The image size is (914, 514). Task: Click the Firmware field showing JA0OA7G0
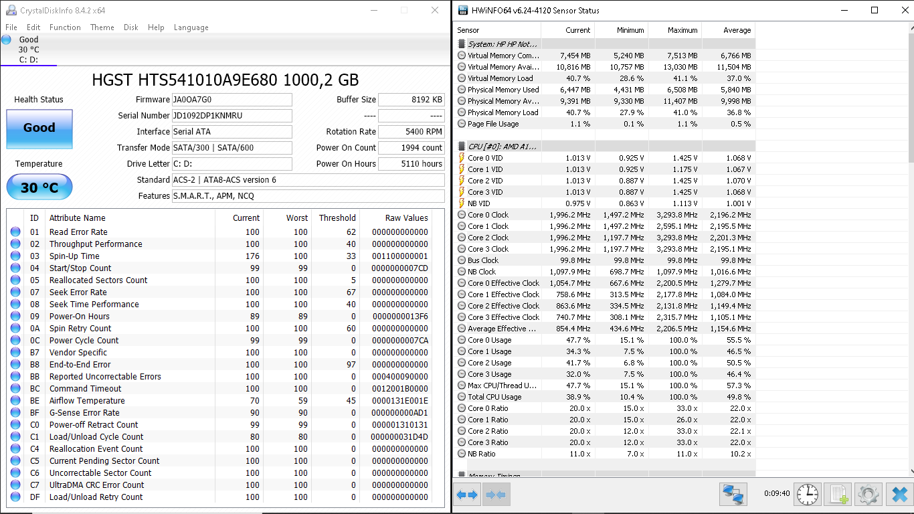[232, 100]
